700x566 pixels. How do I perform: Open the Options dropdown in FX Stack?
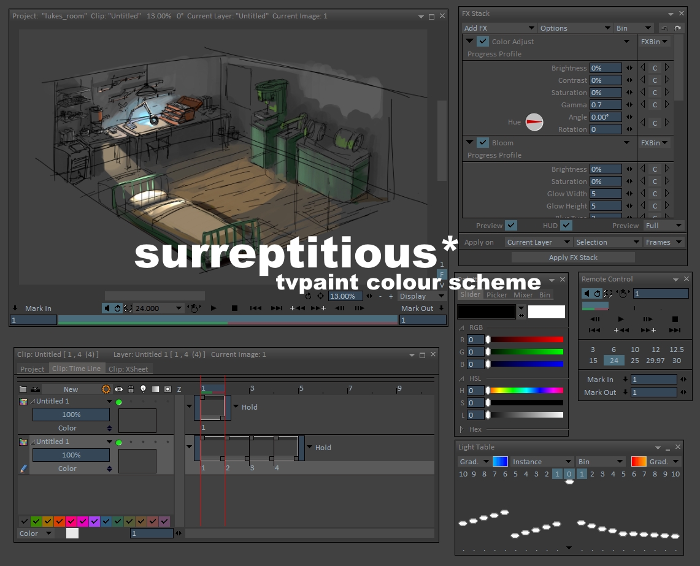tap(575, 28)
